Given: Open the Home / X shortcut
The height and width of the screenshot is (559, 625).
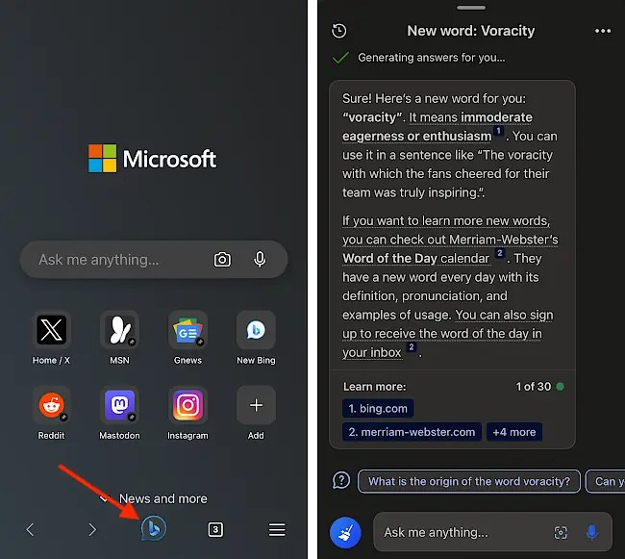Looking at the screenshot, I should point(51,330).
